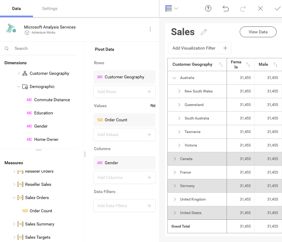The image size is (282, 242).
Task: Select the Data tab
Action: coord(16,8)
